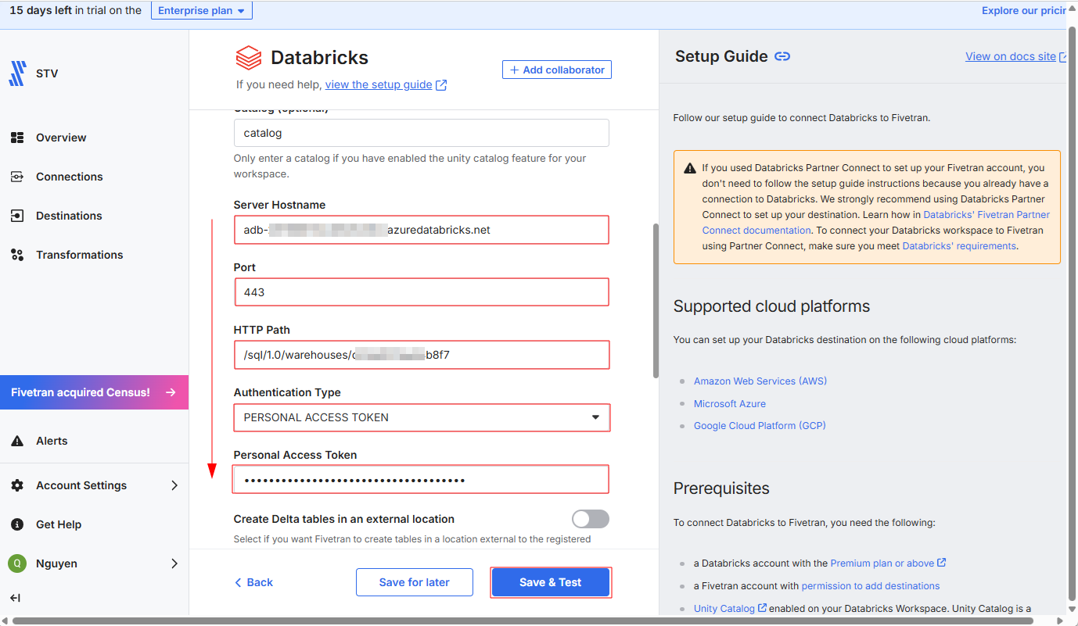The width and height of the screenshot is (1078, 626).
Task: Click the Port input field
Action: coord(421,292)
